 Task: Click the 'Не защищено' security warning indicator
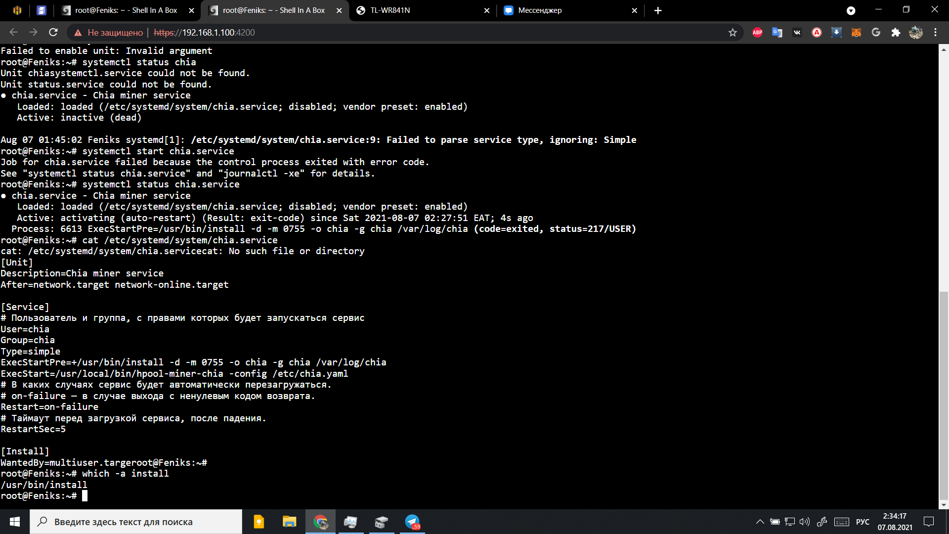[108, 33]
